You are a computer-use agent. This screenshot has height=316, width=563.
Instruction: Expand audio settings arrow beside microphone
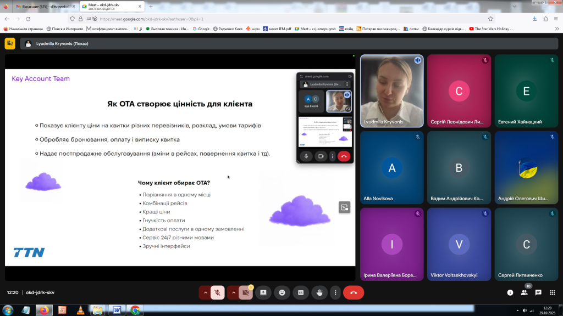coord(206,293)
